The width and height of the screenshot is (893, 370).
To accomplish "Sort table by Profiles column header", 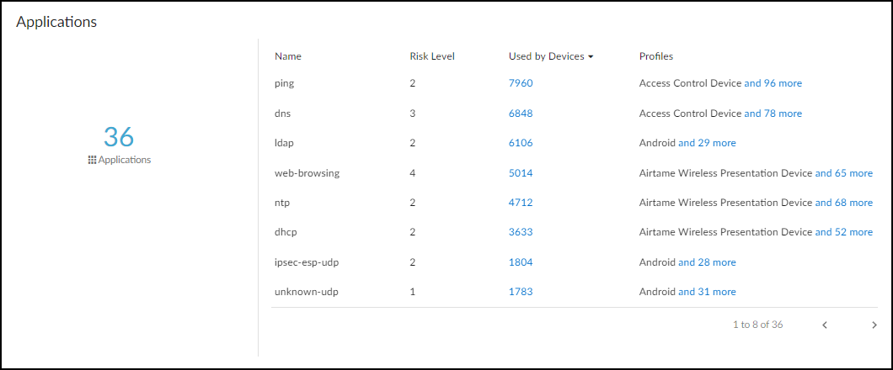I will click(x=656, y=56).
